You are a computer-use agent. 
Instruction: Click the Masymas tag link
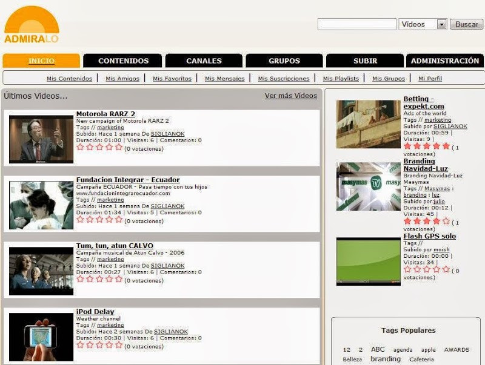click(437, 188)
